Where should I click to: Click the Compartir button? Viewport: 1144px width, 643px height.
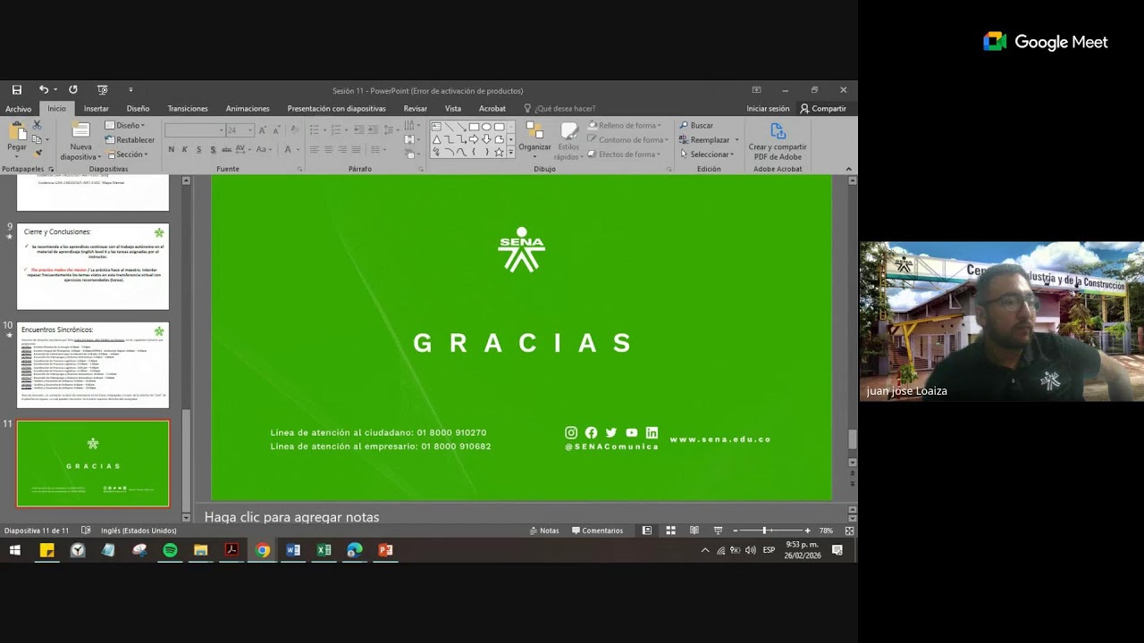823,109
